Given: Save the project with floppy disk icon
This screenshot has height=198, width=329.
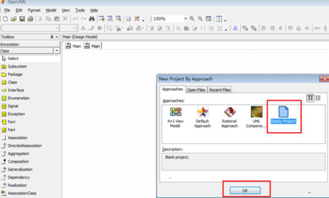Looking at the screenshot, I should 22,19.
